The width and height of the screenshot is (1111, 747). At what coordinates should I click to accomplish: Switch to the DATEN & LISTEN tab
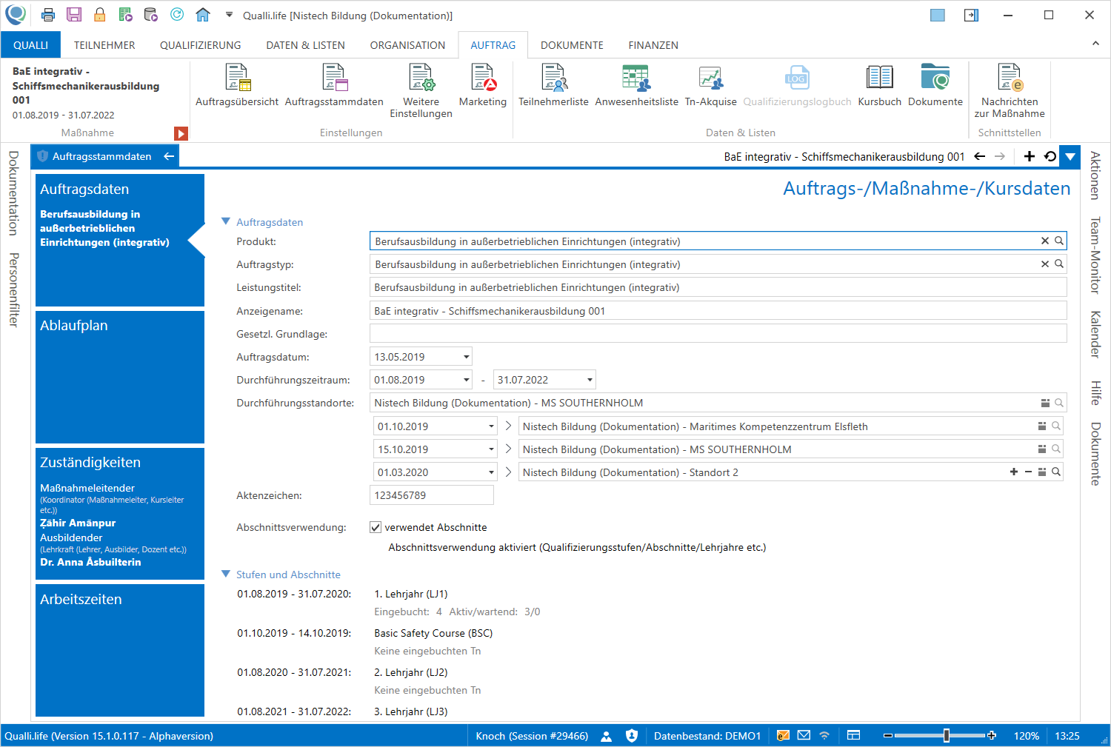click(305, 45)
